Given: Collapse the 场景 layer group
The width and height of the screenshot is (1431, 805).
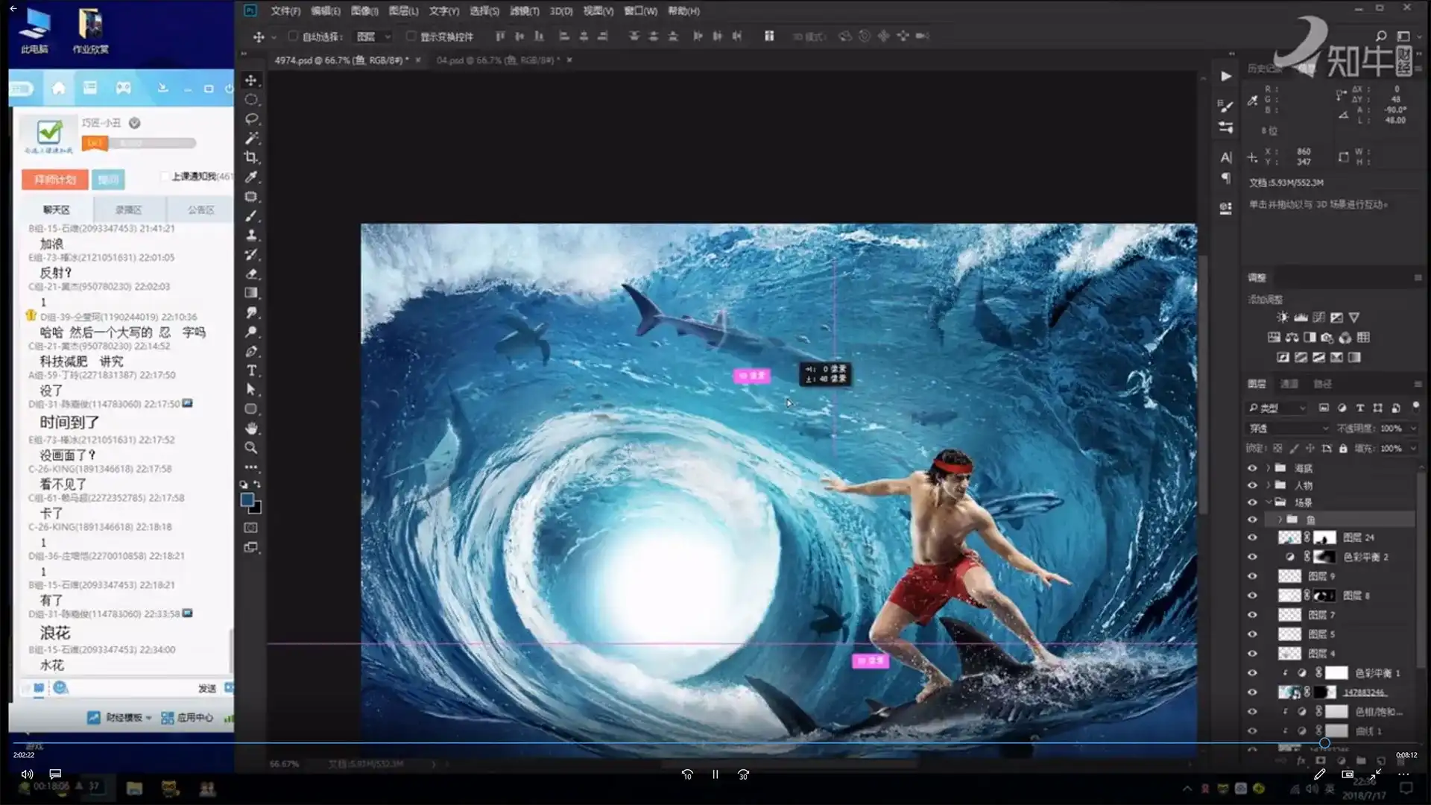Looking at the screenshot, I should point(1268,502).
